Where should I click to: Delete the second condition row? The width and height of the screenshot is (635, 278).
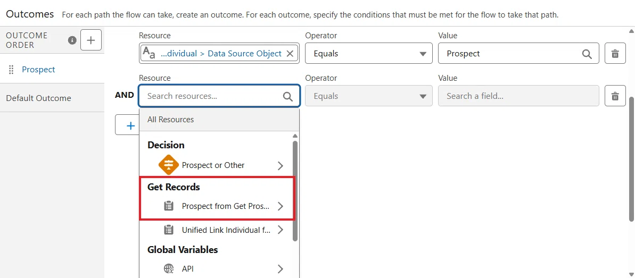click(615, 96)
